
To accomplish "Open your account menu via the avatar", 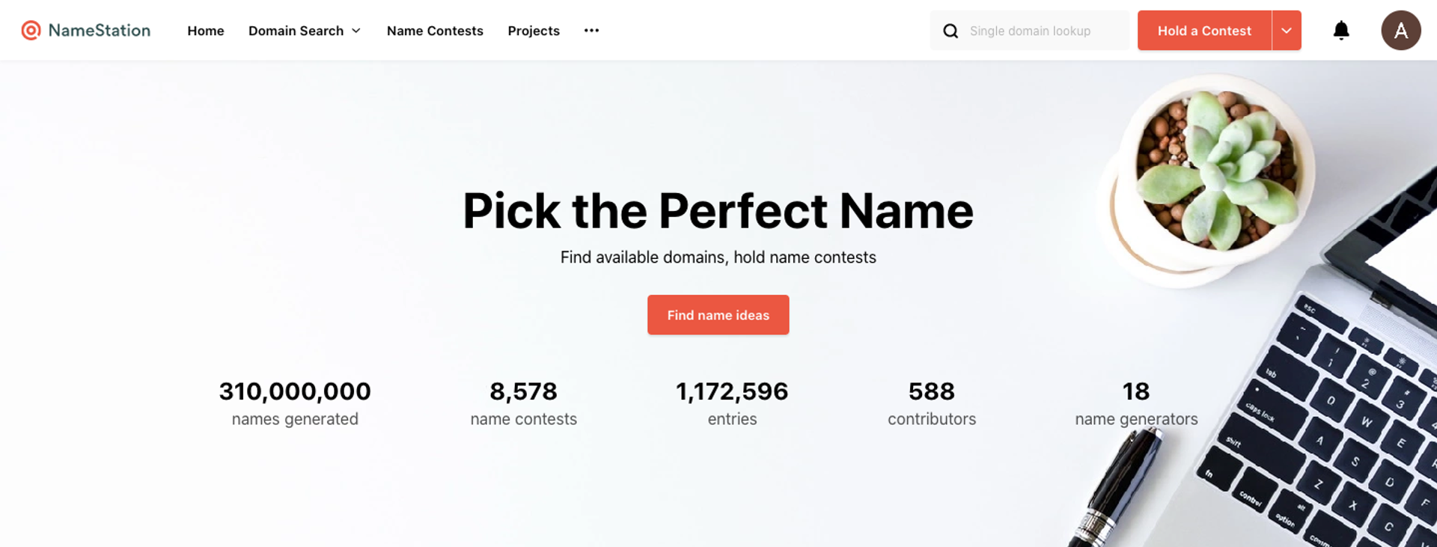I will 1400,30.
